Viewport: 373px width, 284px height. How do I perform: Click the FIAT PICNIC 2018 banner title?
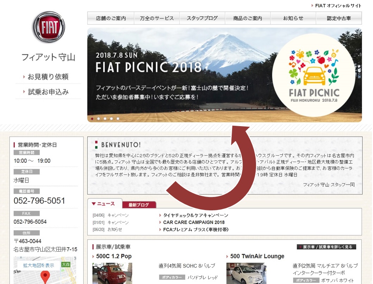[x=149, y=67]
